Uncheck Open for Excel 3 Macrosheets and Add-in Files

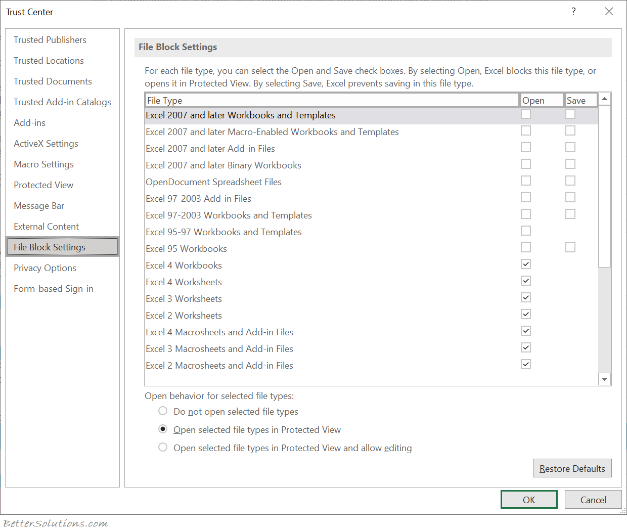click(x=526, y=347)
